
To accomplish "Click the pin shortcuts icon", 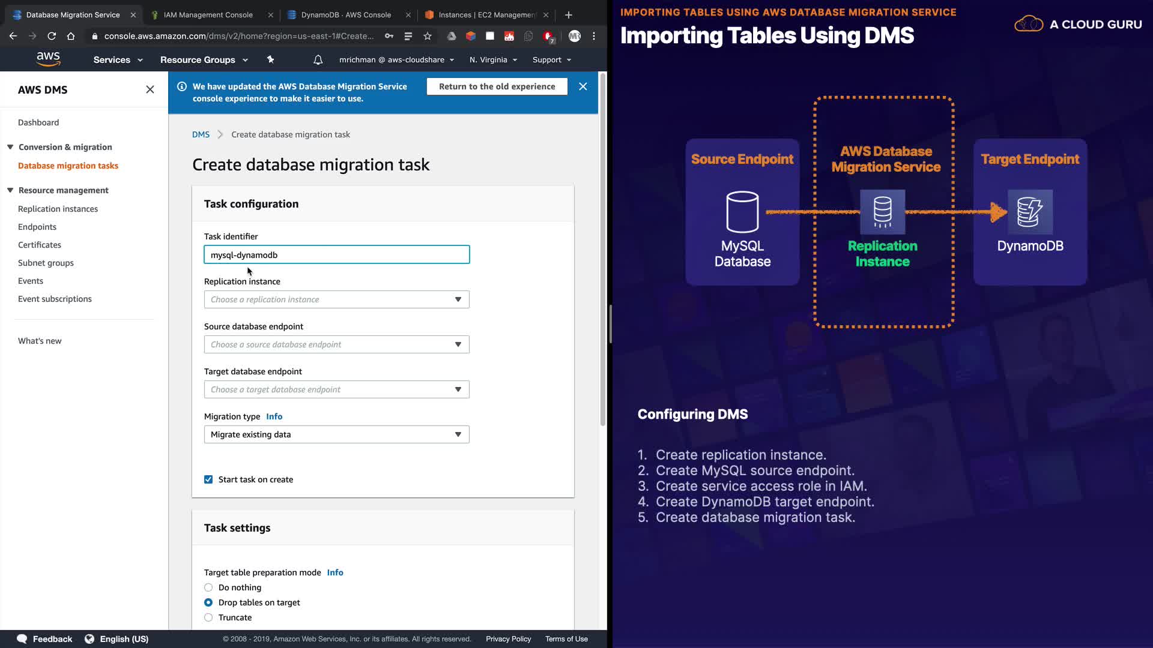I will point(270,59).
